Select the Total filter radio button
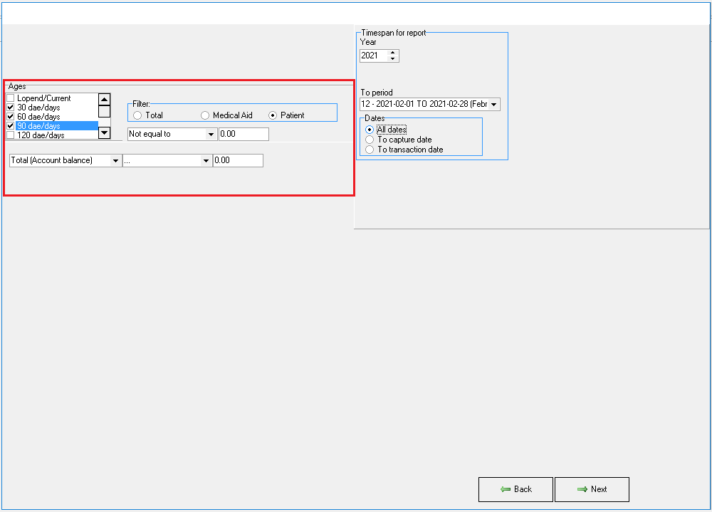712x512 pixels. tap(137, 115)
